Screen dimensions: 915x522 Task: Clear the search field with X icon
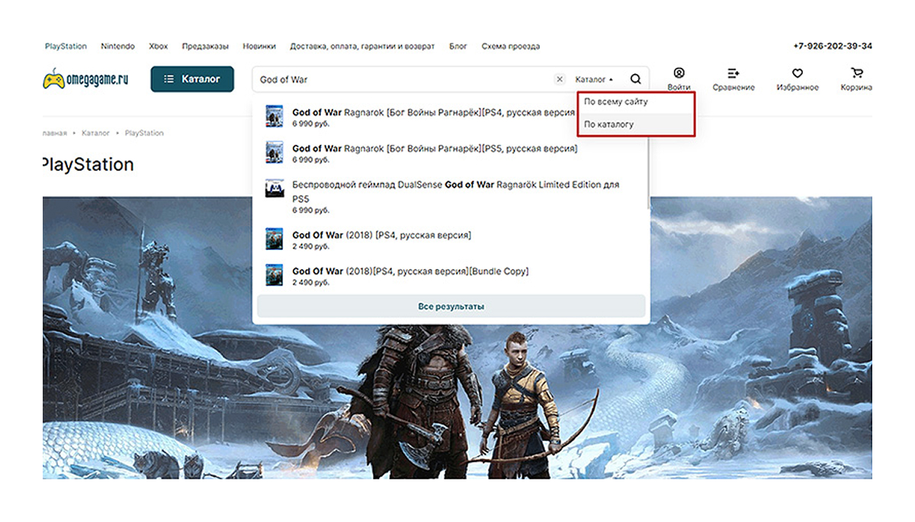pos(560,79)
